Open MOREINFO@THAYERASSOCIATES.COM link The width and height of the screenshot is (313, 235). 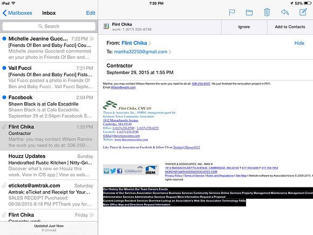(x=191, y=172)
